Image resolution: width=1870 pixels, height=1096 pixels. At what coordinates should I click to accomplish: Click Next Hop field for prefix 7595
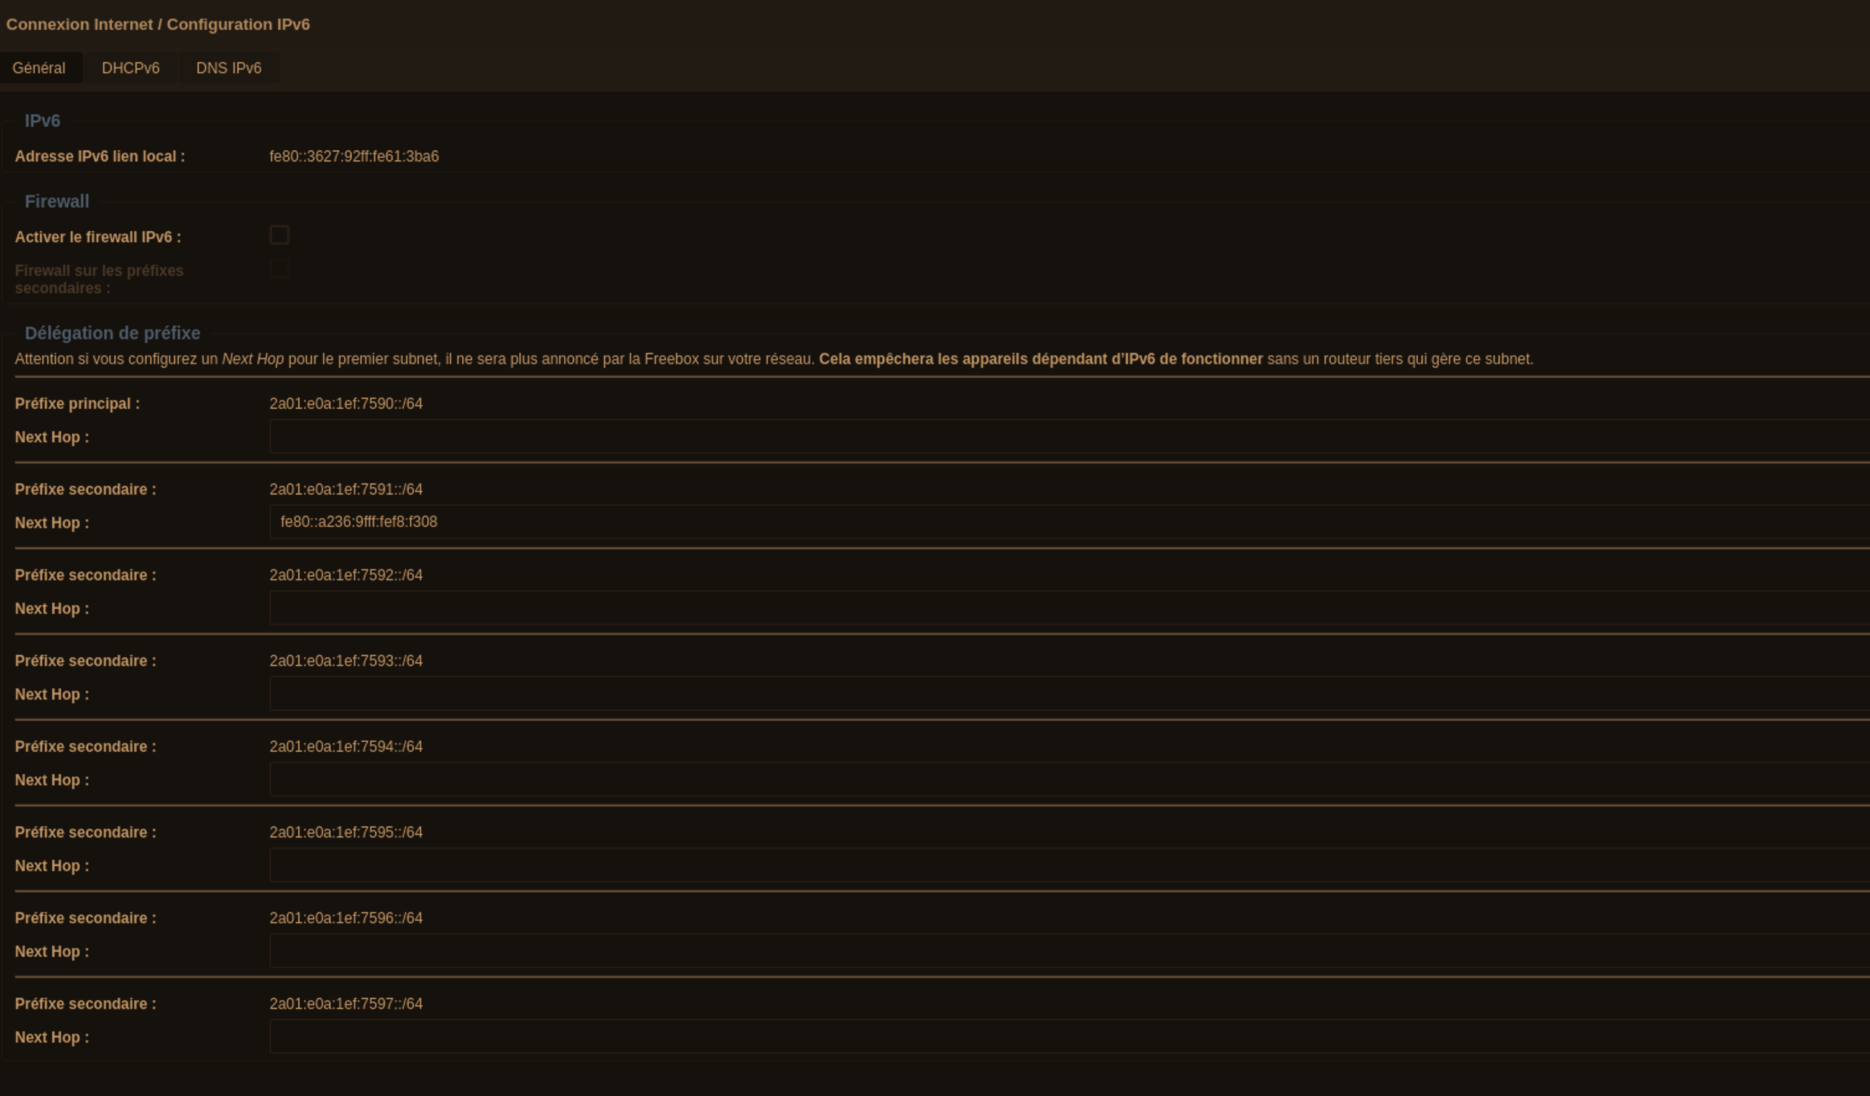point(1069,865)
